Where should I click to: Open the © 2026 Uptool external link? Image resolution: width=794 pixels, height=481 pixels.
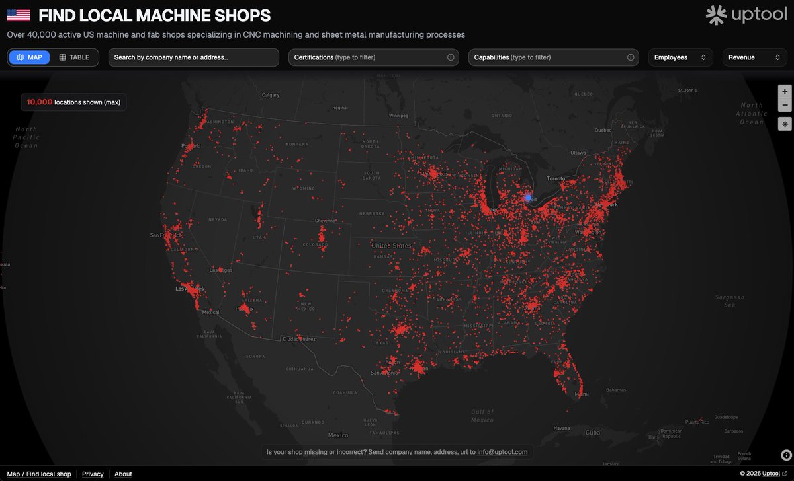point(764,474)
